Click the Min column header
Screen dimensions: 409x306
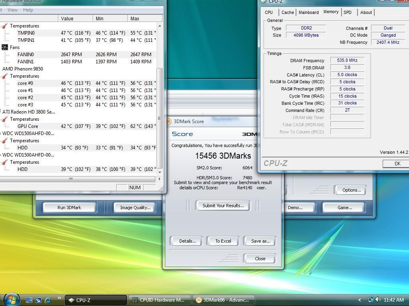click(110, 18)
